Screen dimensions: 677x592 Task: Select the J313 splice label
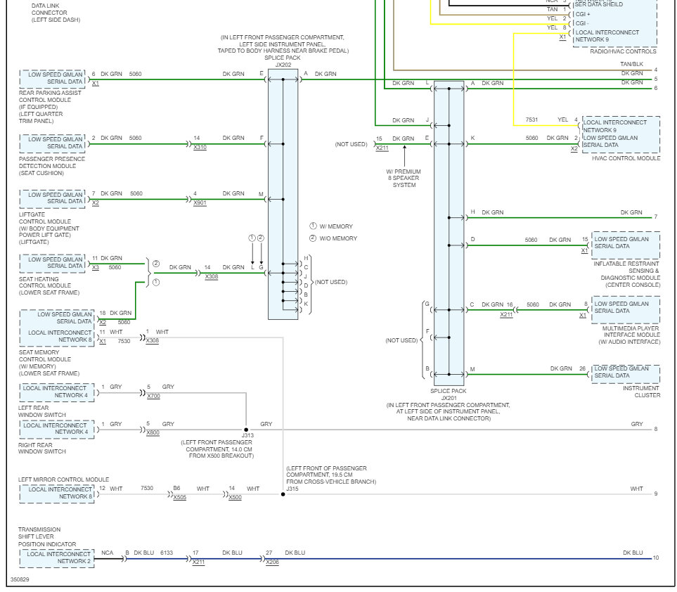click(247, 436)
